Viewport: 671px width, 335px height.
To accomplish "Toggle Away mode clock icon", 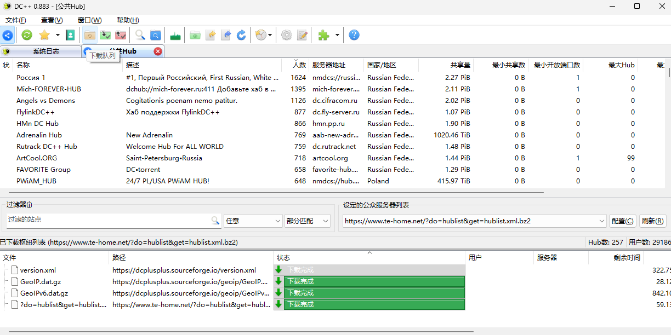I will pyautogui.click(x=261, y=35).
